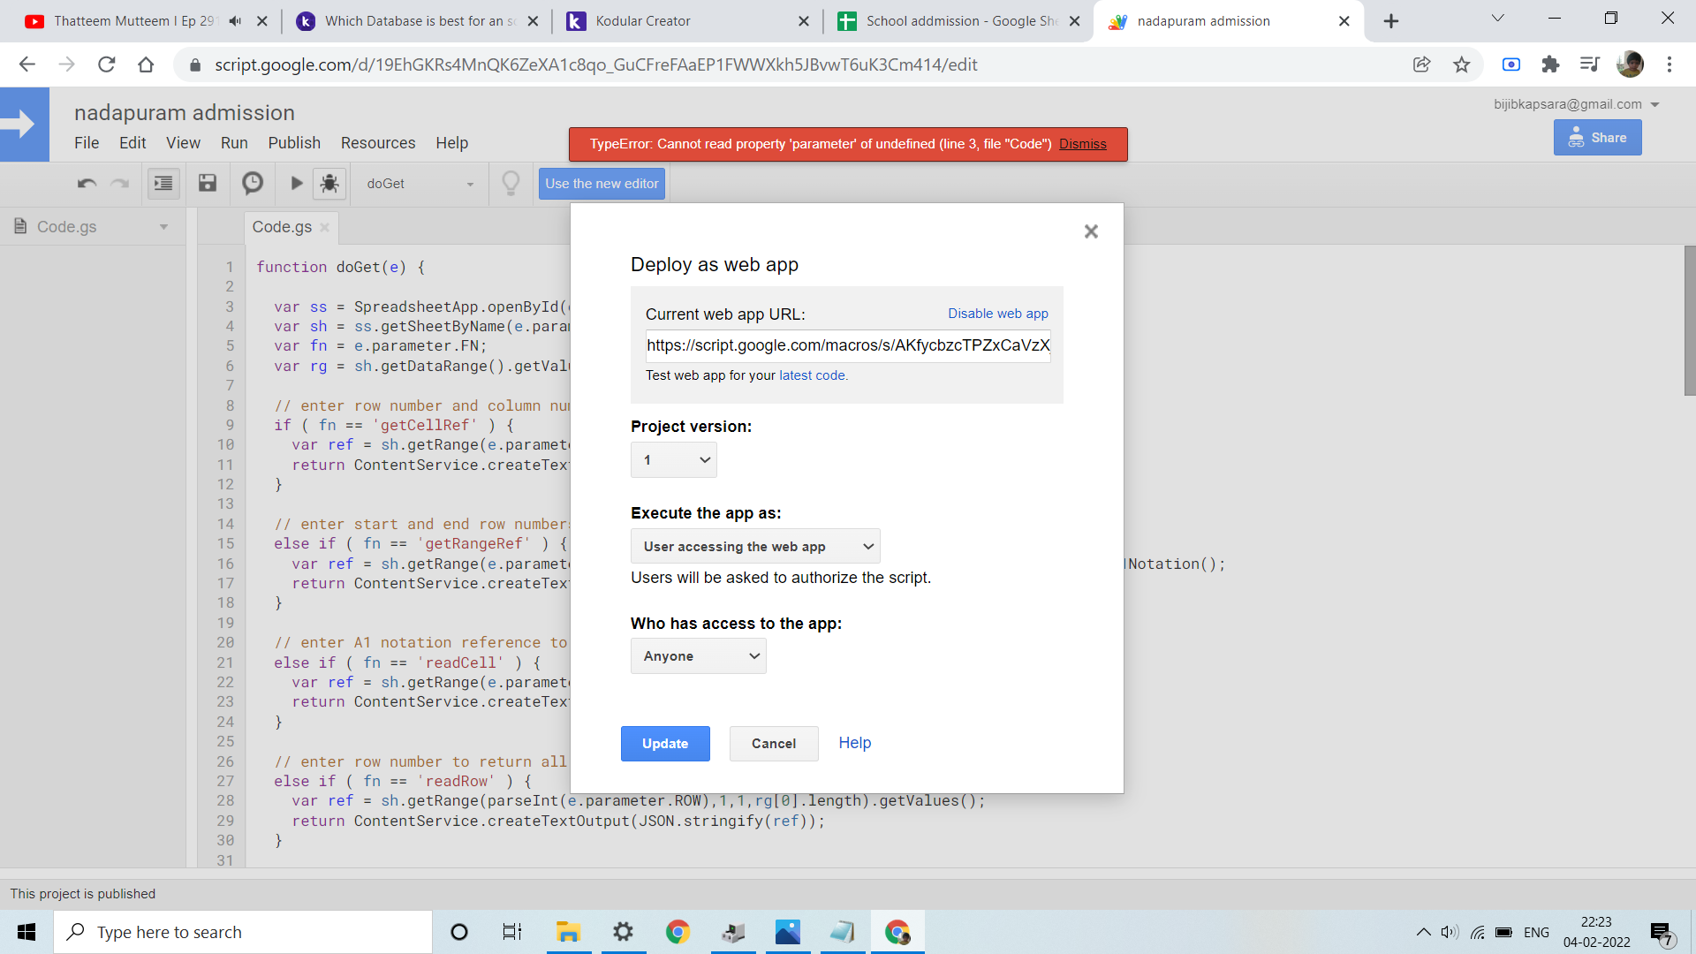This screenshot has height=954, width=1696.
Task: Open the Publish menu
Action: (x=294, y=143)
